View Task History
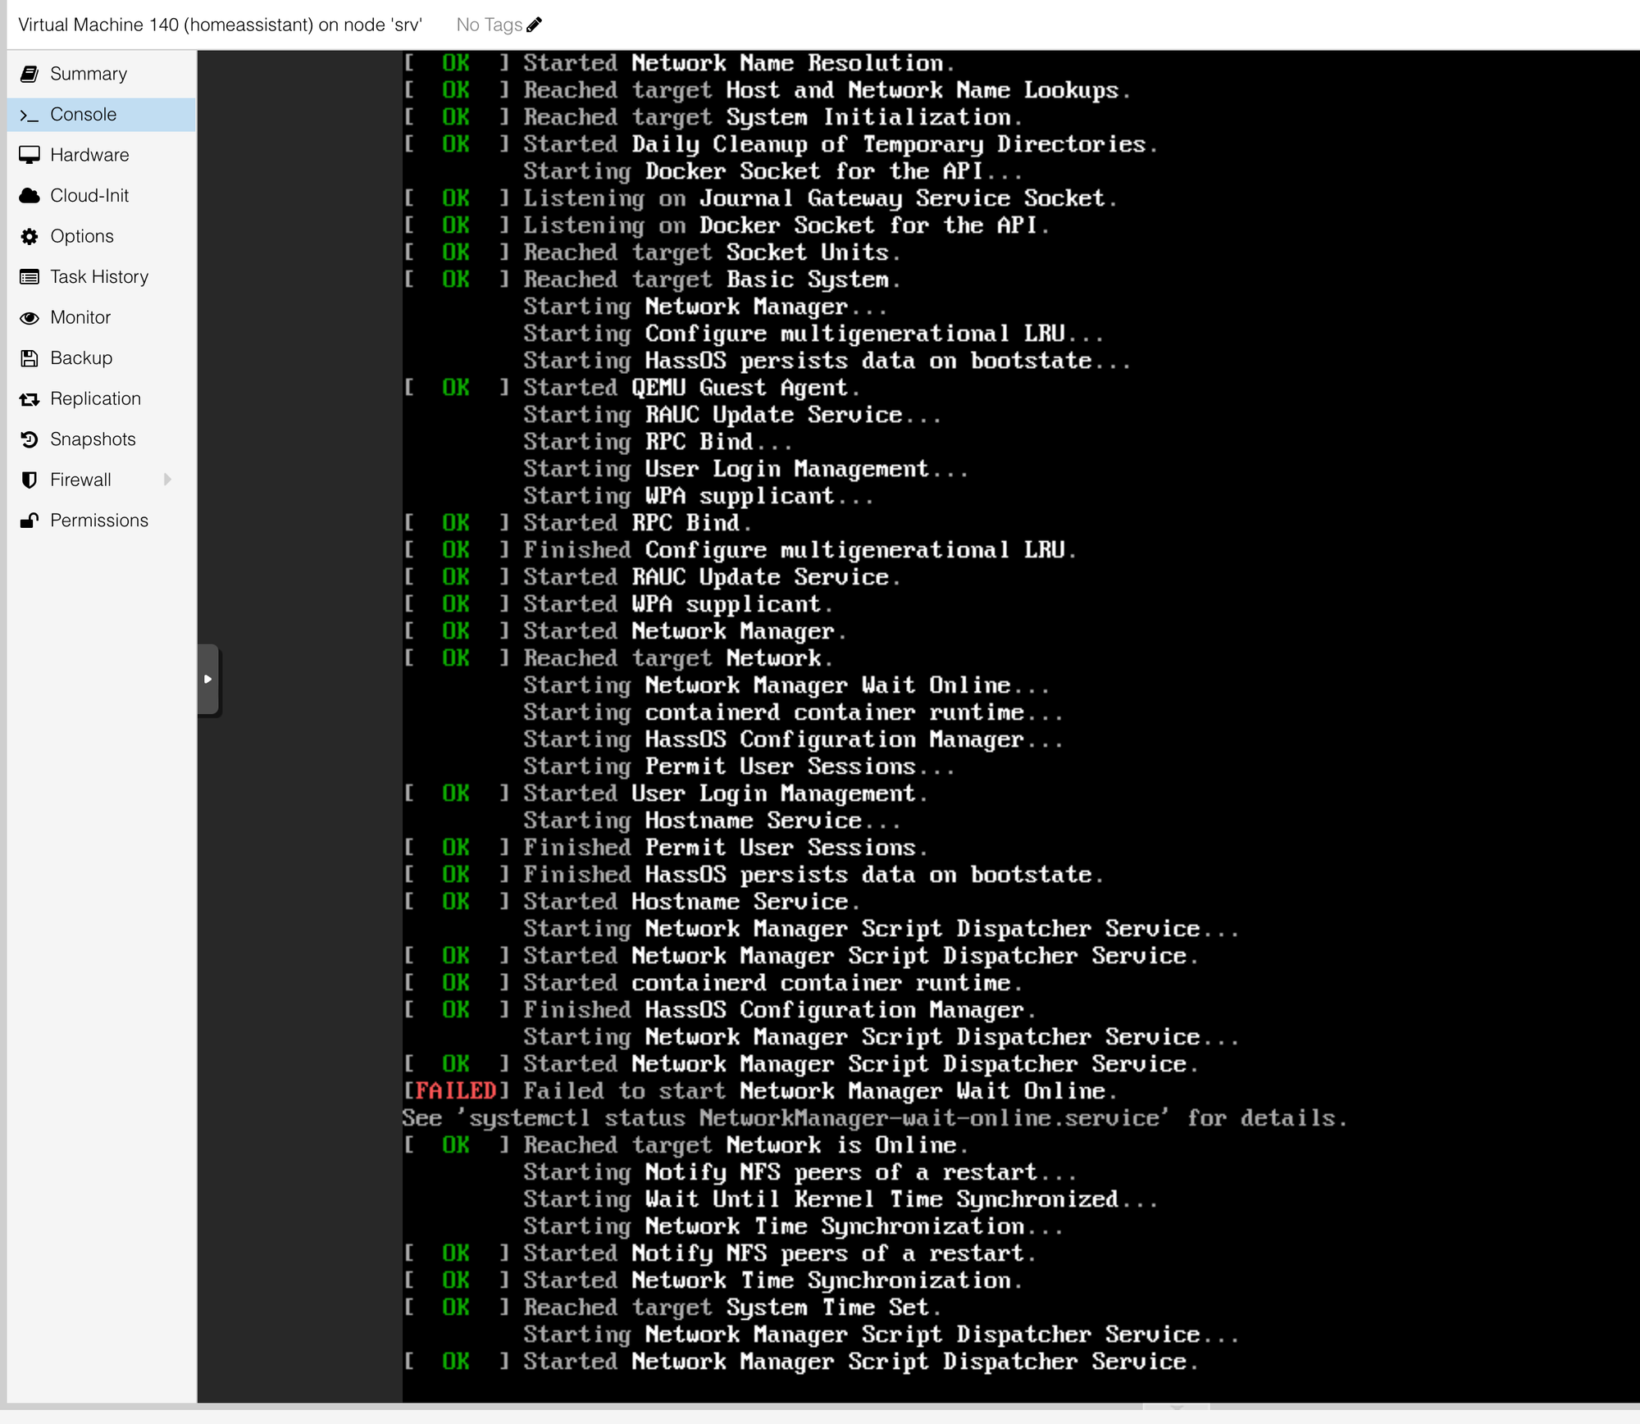The width and height of the screenshot is (1640, 1424). point(102,277)
